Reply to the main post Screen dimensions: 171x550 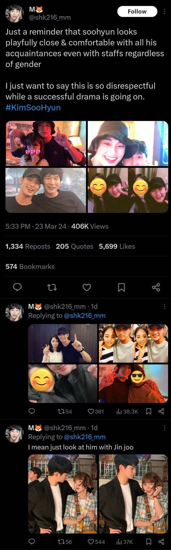tap(17, 287)
